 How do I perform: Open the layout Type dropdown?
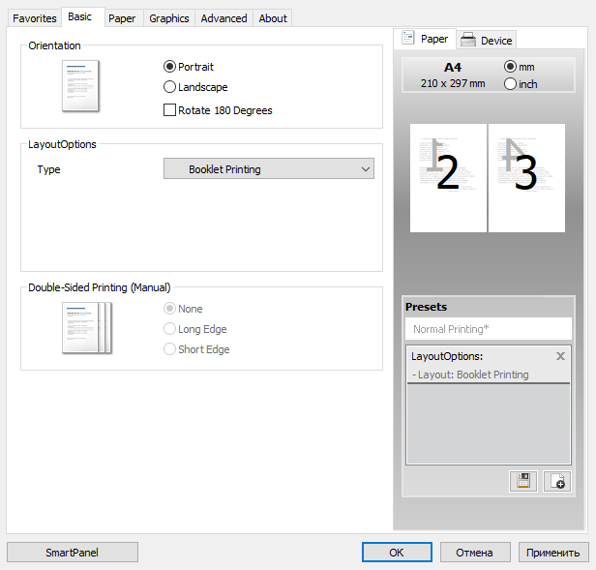269,168
